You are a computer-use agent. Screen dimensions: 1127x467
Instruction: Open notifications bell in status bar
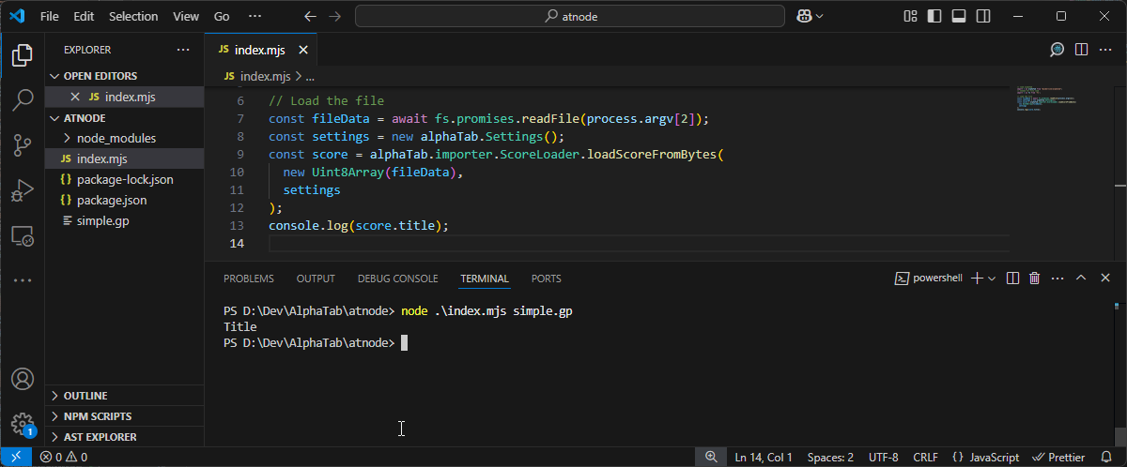click(1106, 457)
